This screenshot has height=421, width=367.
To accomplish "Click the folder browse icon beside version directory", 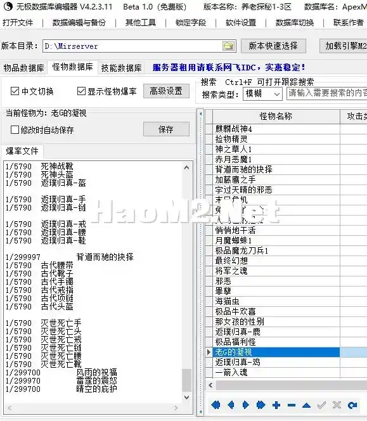I will (x=228, y=46).
